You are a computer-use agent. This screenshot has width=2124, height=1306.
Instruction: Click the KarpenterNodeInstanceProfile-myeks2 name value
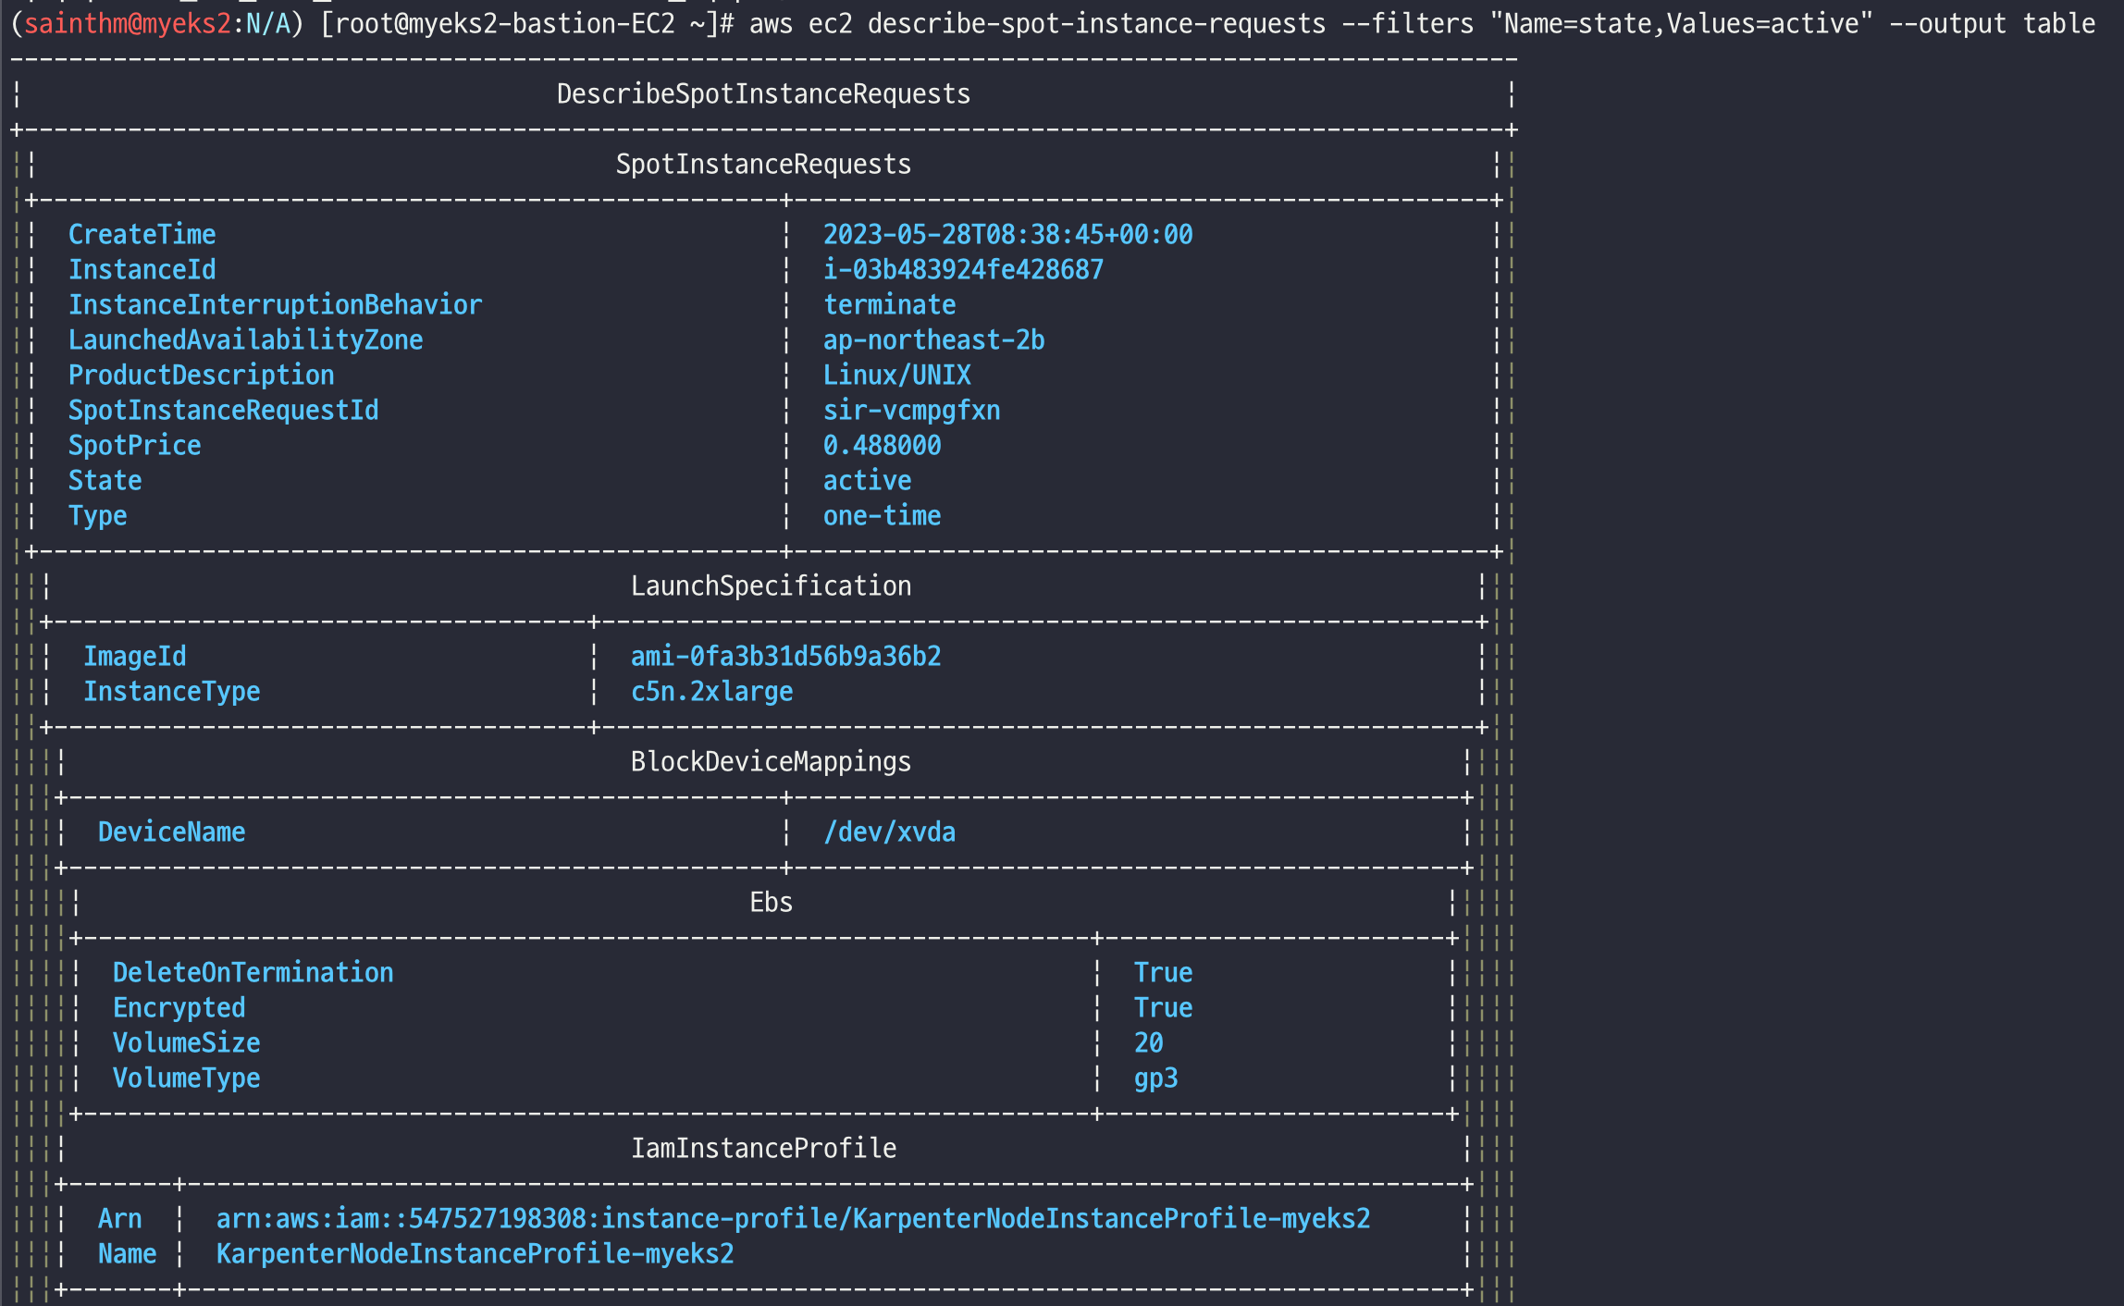click(475, 1253)
